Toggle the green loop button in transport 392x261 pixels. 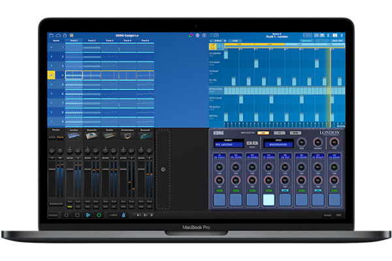point(99,215)
